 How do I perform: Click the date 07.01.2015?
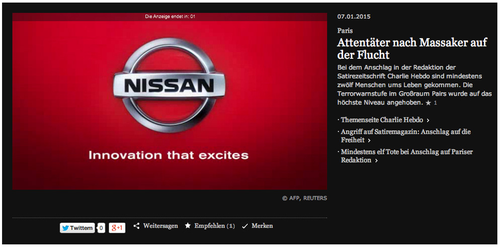pyautogui.click(x=354, y=17)
